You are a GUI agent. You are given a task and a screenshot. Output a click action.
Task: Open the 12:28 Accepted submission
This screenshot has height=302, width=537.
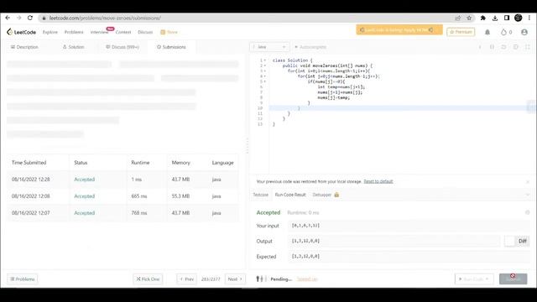pyautogui.click(x=84, y=180)
